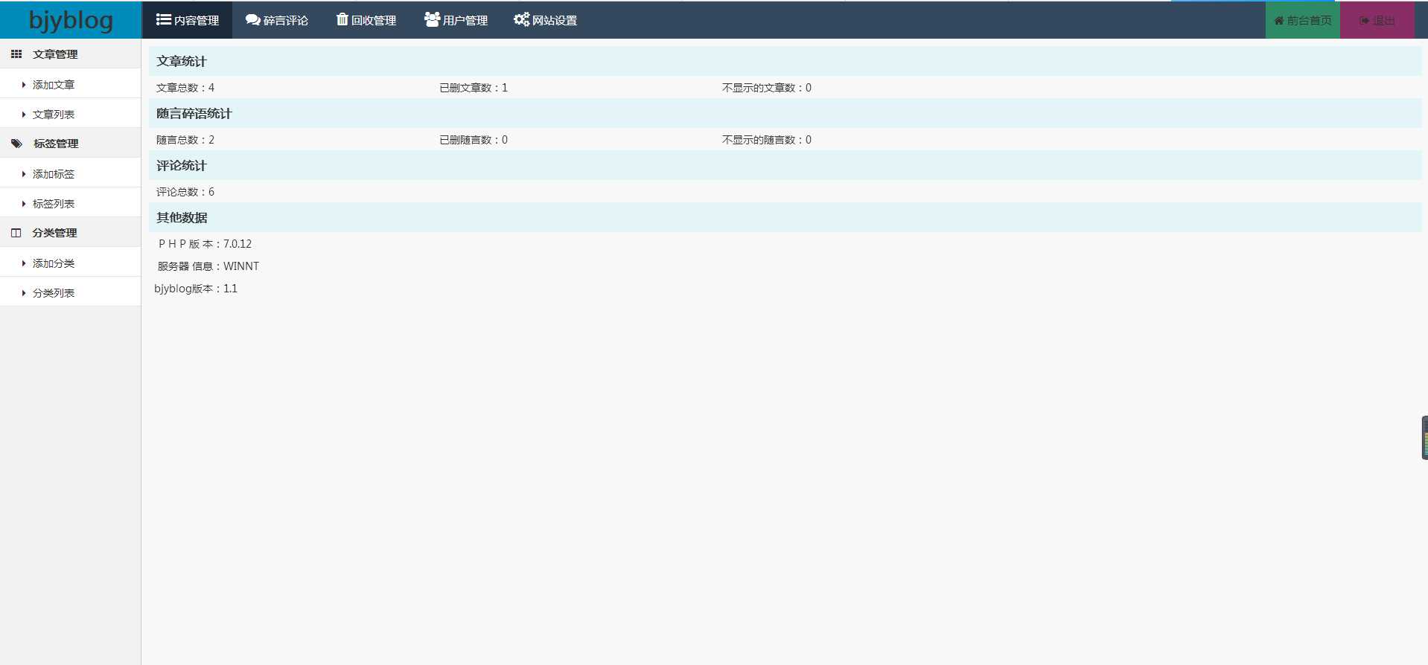This screenshot has height=665, width=1428.
Task: Open the 用户管理 menu
Action: pos(456,20)
